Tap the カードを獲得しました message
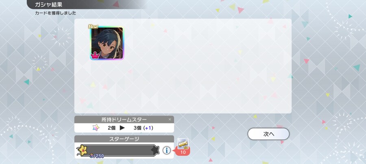This screenshot has height=164, width=366. [56, 13]
